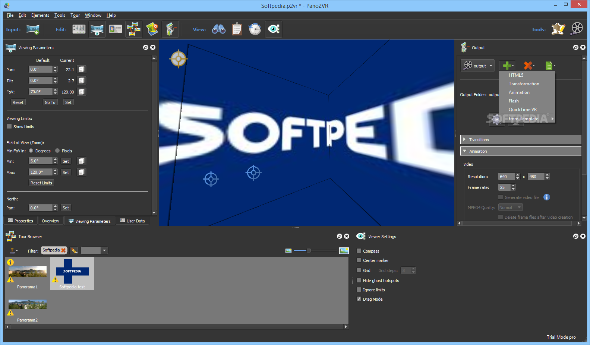Click the large thumbnail size icon
This screenshot has width=590, height=345.
tap(344, 250)
